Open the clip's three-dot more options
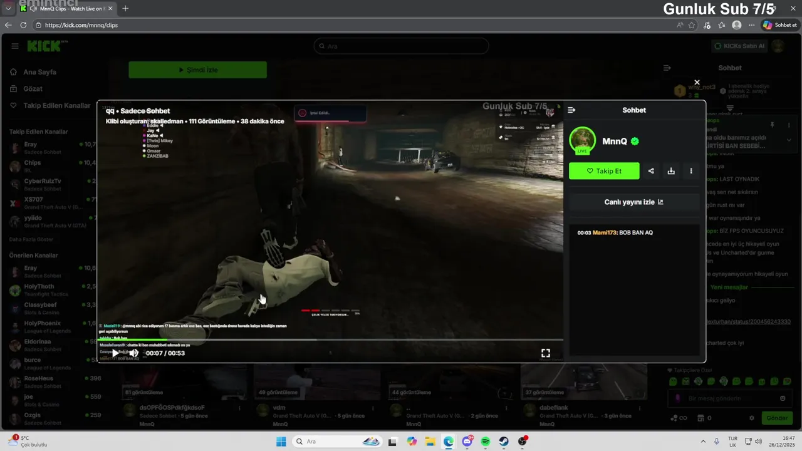Image resolution: width=802 pixels, height=451 pixels. click(x=691, y=171)
